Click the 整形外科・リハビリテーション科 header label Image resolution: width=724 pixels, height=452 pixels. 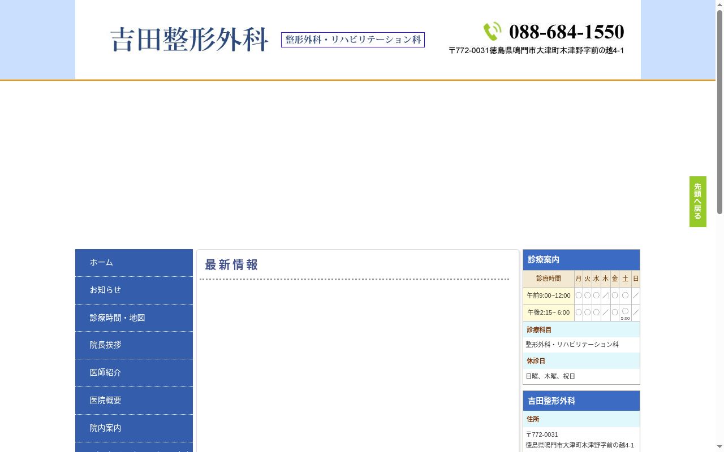point(353,40)
